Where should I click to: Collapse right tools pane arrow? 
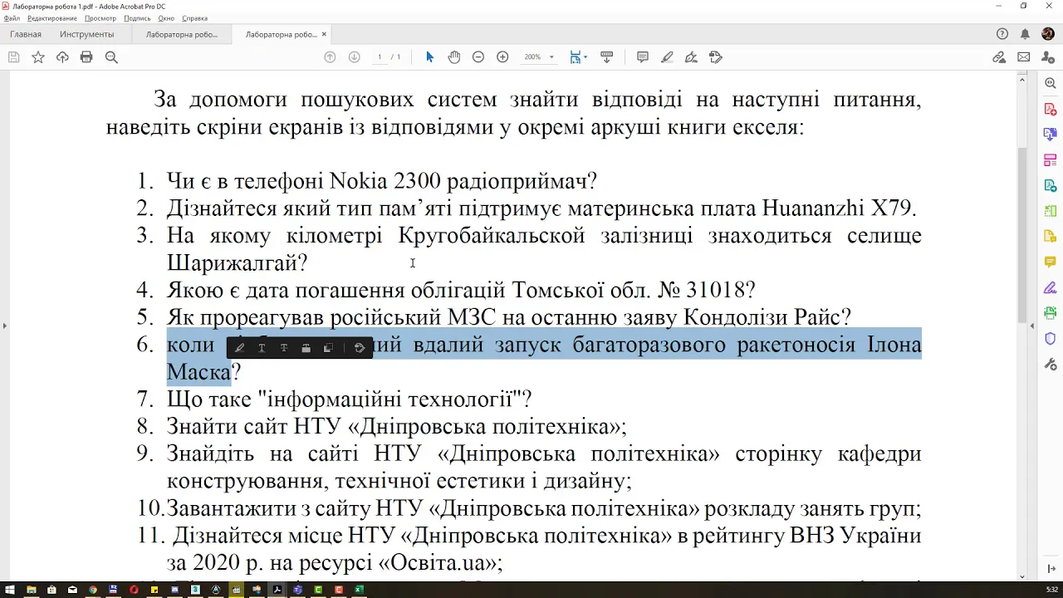1034,326
